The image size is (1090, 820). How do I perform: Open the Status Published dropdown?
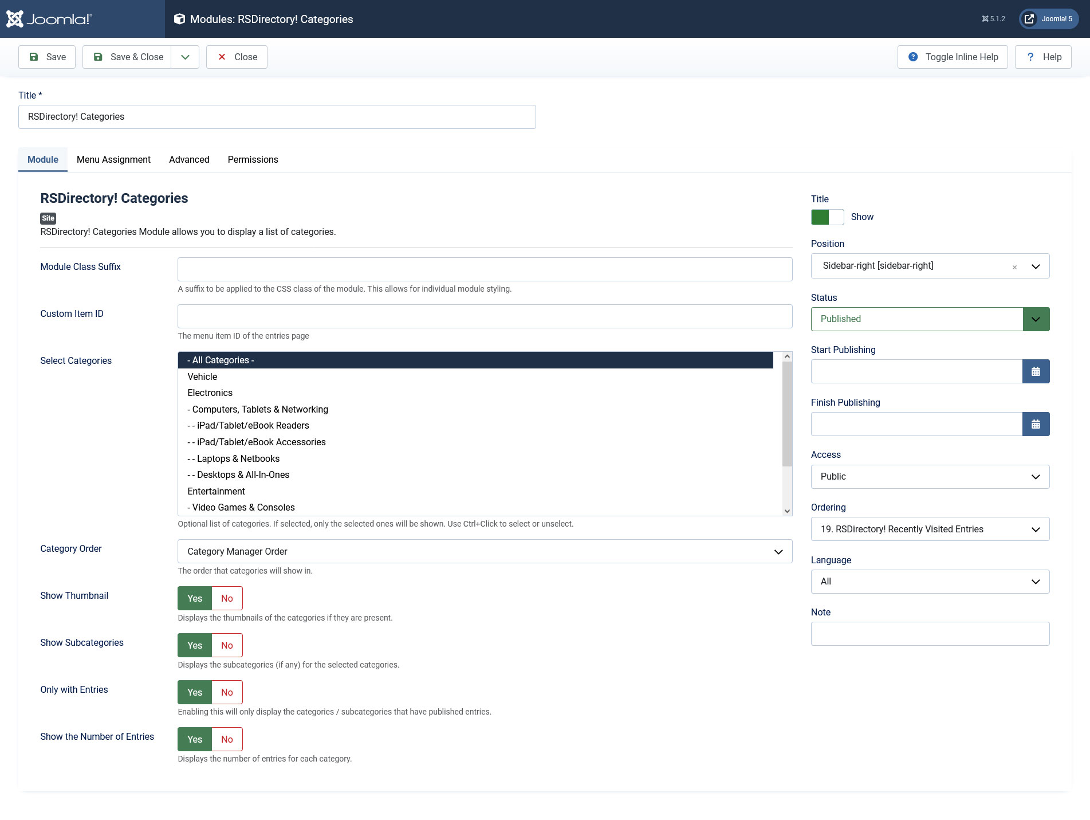click(930, 319)
